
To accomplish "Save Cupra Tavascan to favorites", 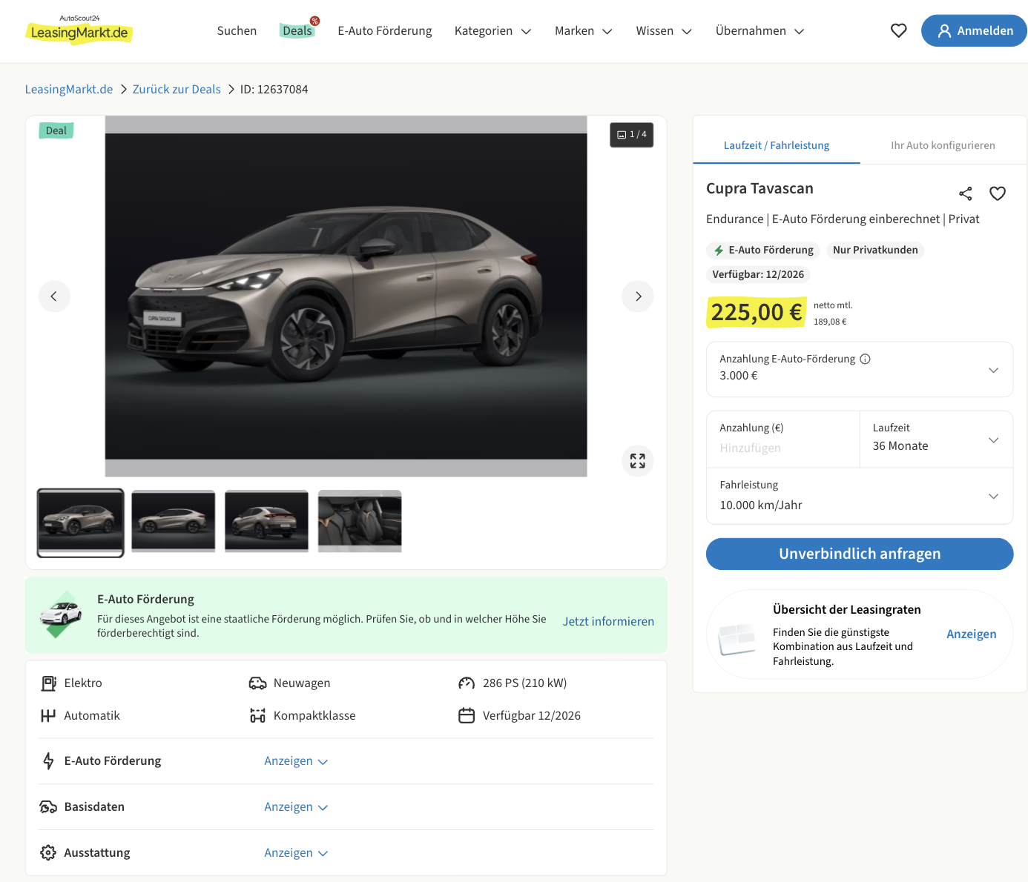I will (998, 193).
